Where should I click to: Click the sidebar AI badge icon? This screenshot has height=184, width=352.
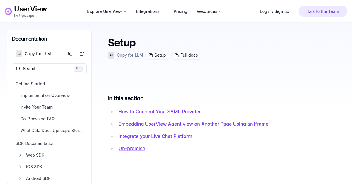pos(19,54)
